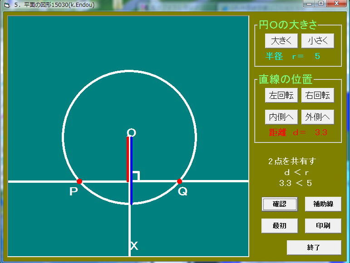Viewport: 350px width, 263px height.
Task: Click the 円Oの大きさ group heading
Action: coord(288,25)
